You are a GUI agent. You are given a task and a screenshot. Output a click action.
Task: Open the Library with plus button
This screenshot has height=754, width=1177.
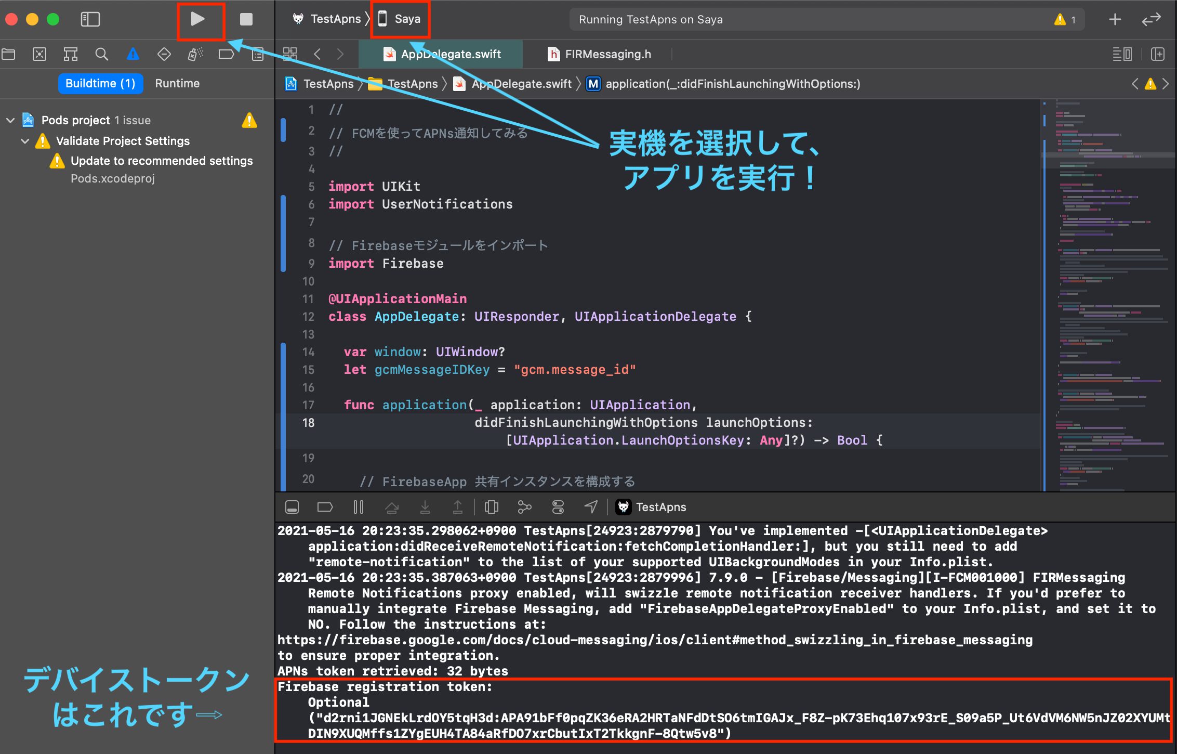click(1115, 20)
